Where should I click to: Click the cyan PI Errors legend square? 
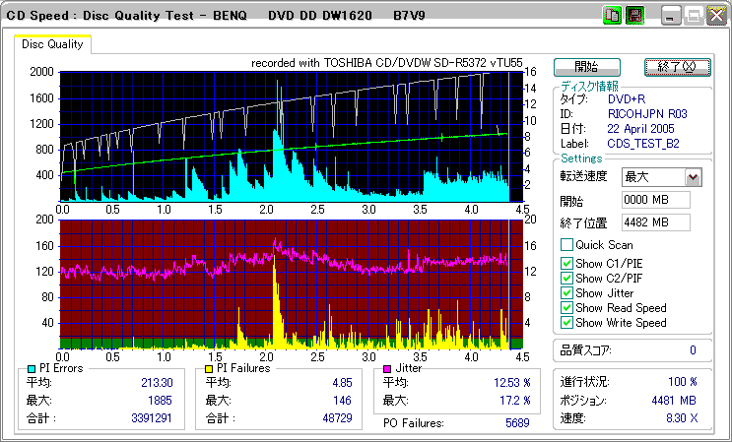[x=32, y=368]
